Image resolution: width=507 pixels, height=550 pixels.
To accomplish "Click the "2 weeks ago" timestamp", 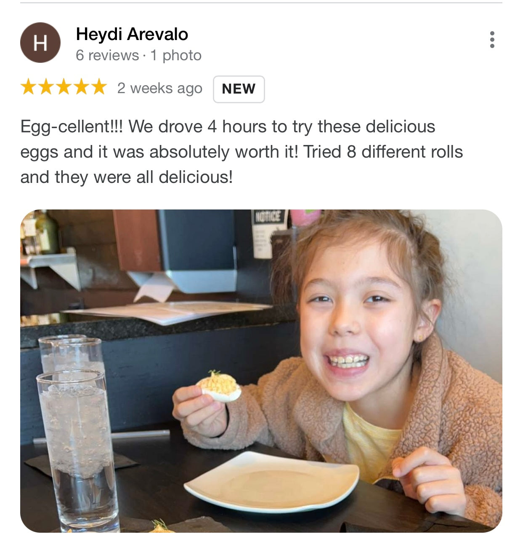I will (x=160, y=89).
